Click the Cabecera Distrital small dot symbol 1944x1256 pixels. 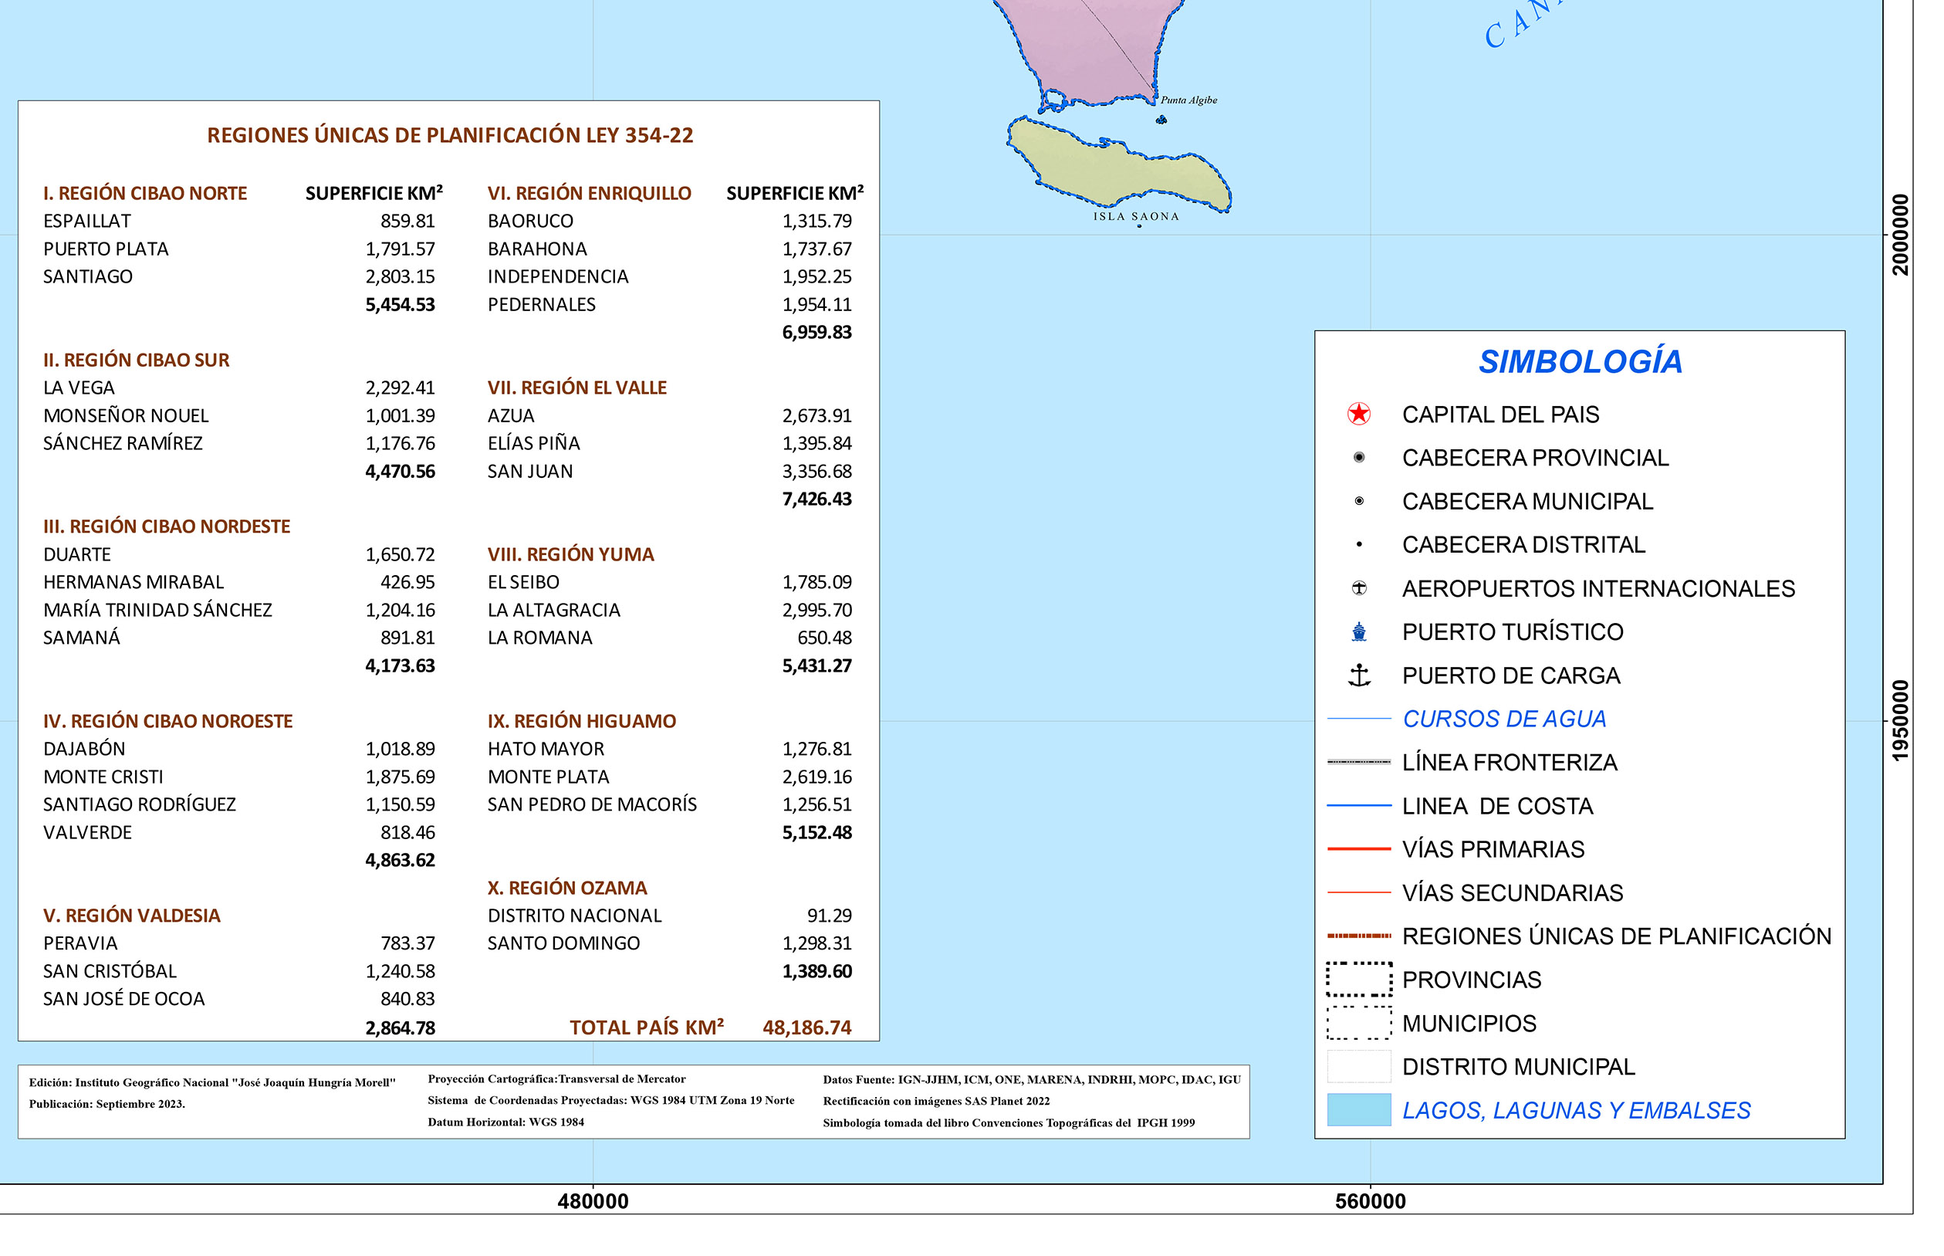pyautogui.click(x=1359, y=545)
